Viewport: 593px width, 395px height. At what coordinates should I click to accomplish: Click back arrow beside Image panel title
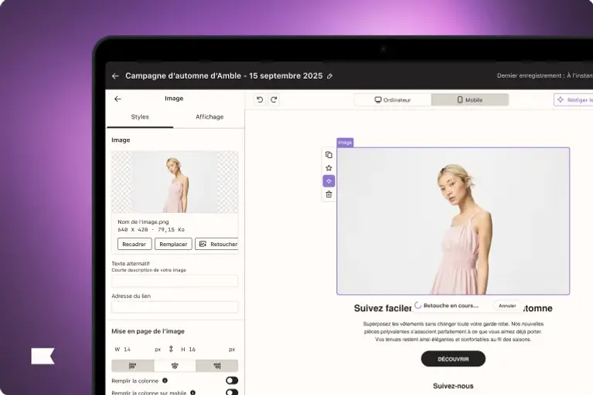pyautogui.click(x=118, y=99)
